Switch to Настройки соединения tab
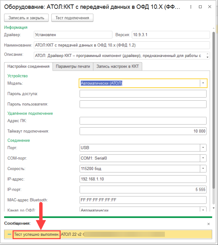Screen dimensions: 218x245 coord(28,67)
